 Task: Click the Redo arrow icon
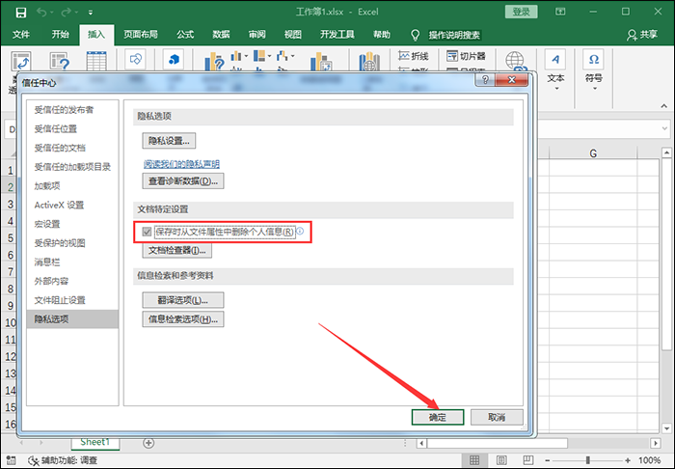(x=66, y=13)
